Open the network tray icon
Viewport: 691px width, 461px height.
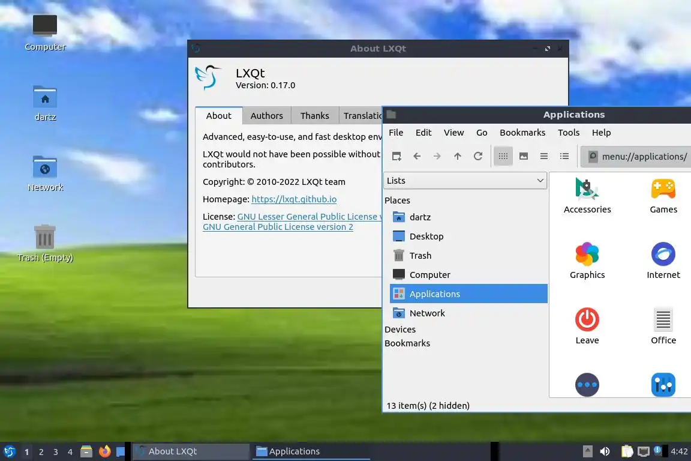[x=644, y=451]
